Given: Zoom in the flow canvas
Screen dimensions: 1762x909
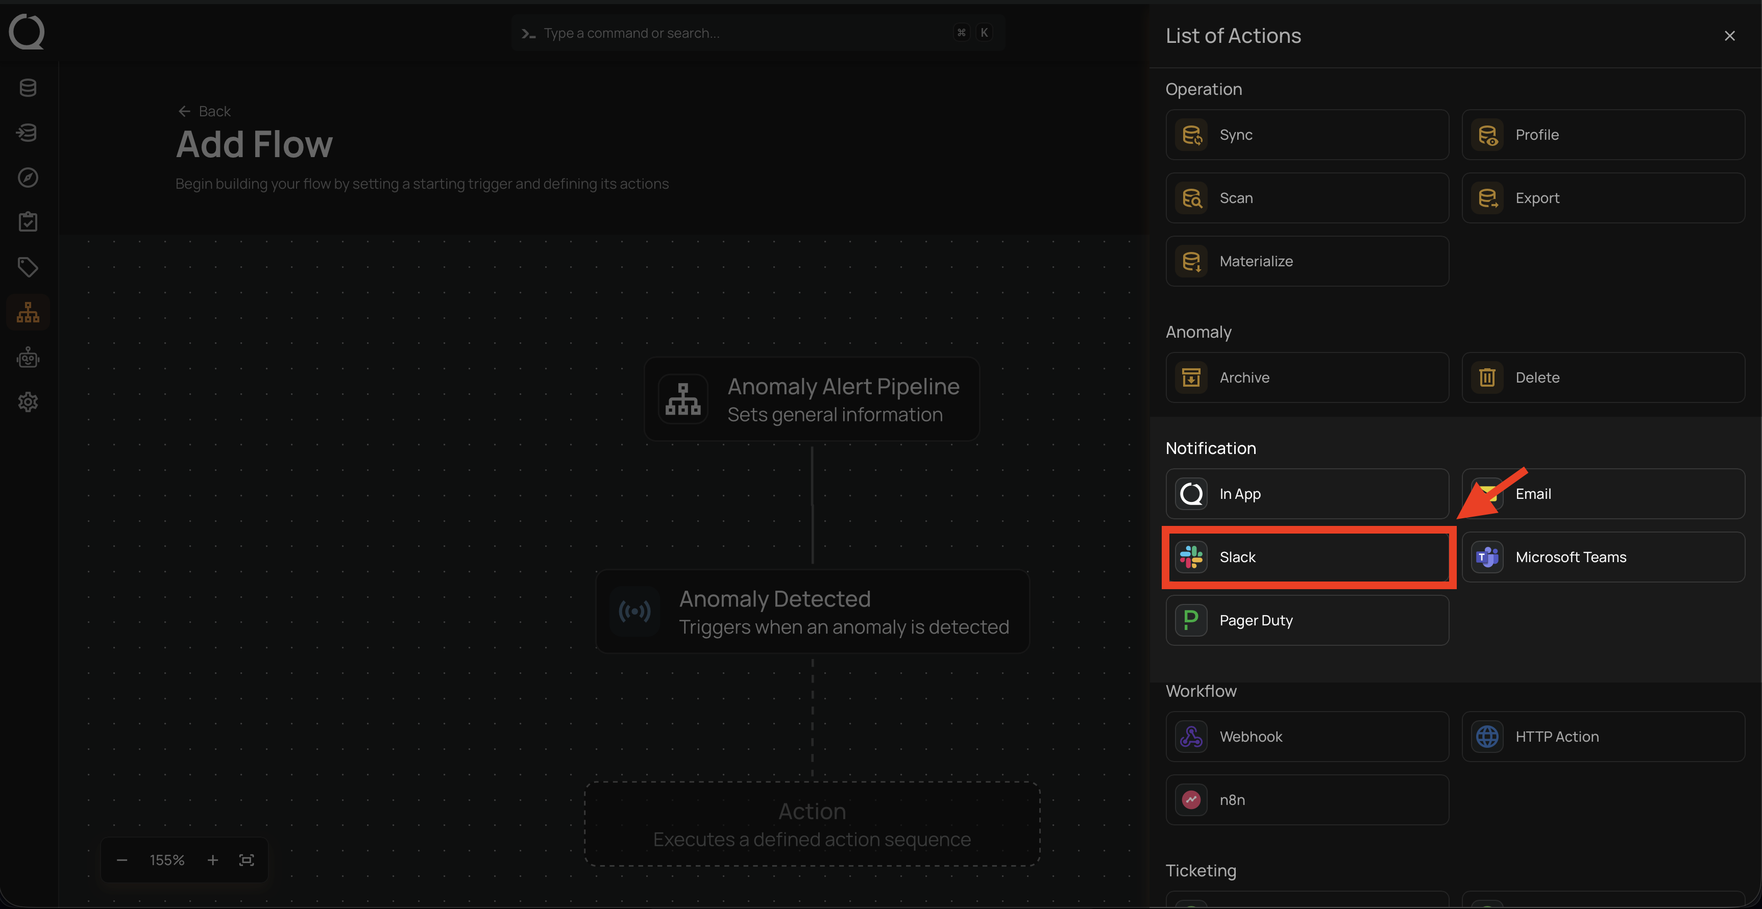Looking at the screenshot, I should (213, 860).
